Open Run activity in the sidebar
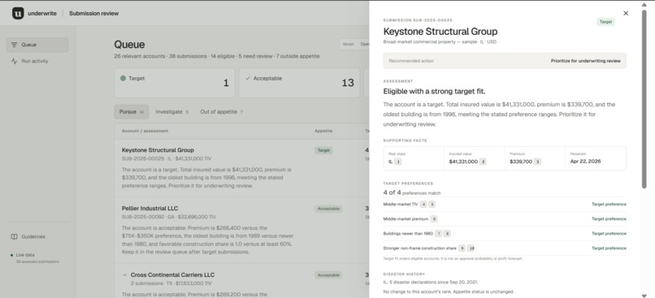 tap(37, 61)
